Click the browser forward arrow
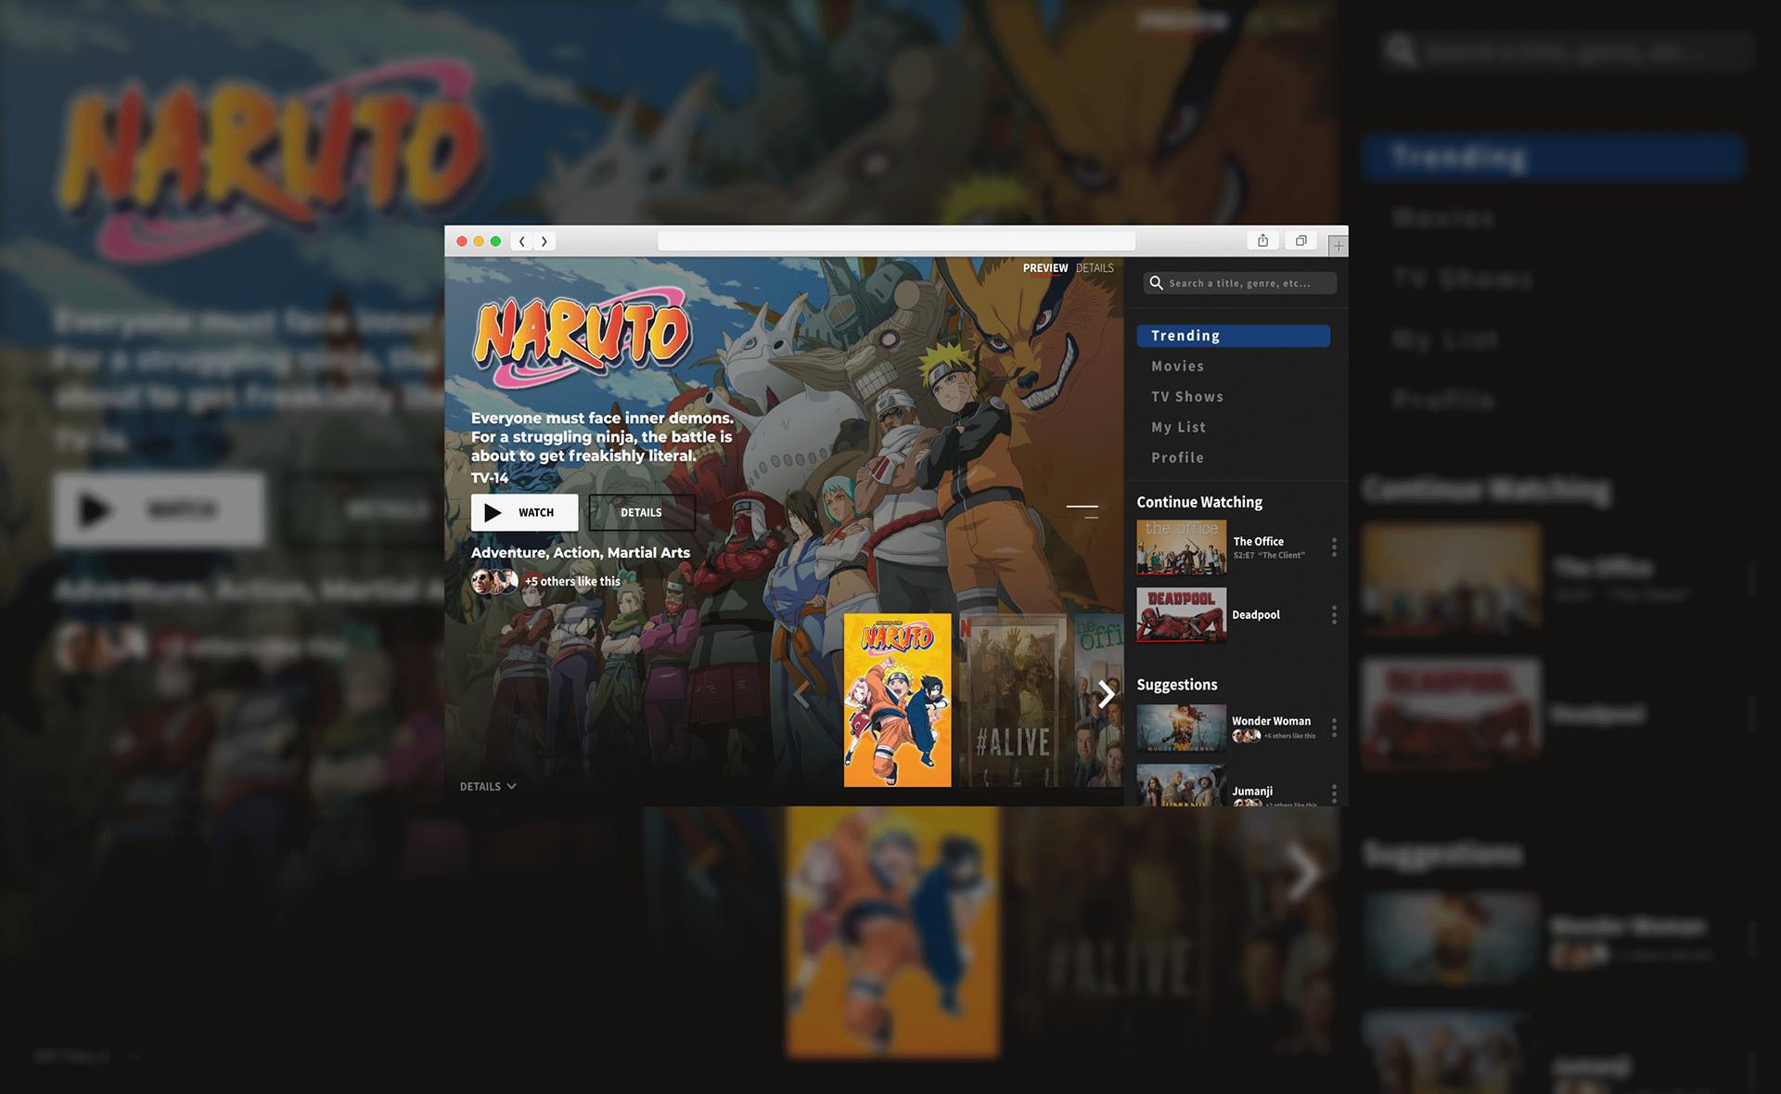Image resolution: width=1781 pixels, height=1094 pixels. pos(545,241)
